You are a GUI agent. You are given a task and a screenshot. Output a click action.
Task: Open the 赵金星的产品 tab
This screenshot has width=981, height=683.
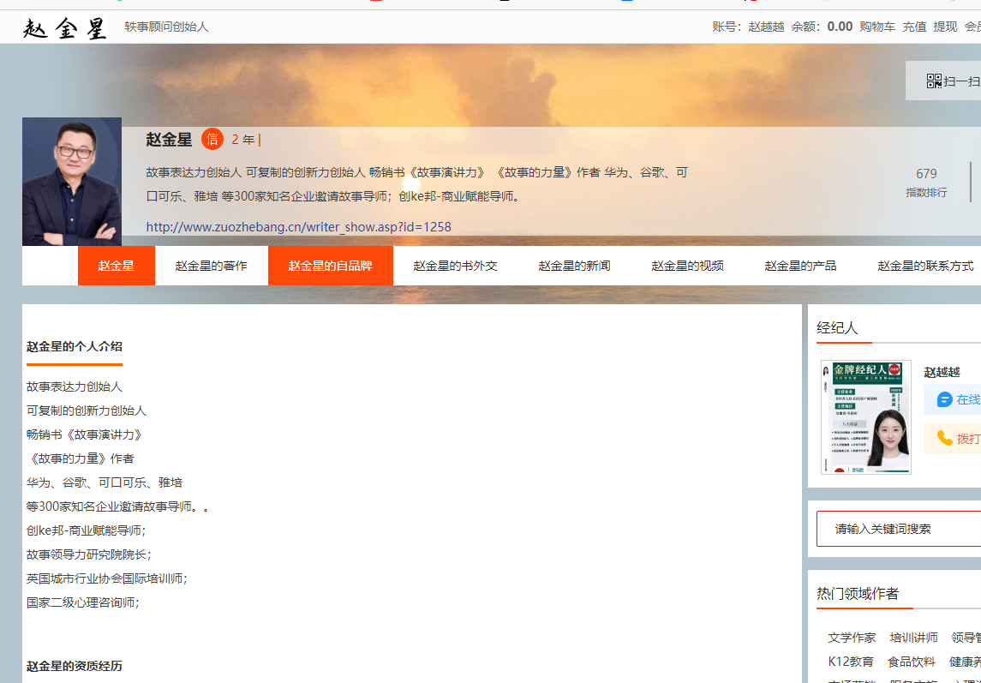[x=800, y=266]
